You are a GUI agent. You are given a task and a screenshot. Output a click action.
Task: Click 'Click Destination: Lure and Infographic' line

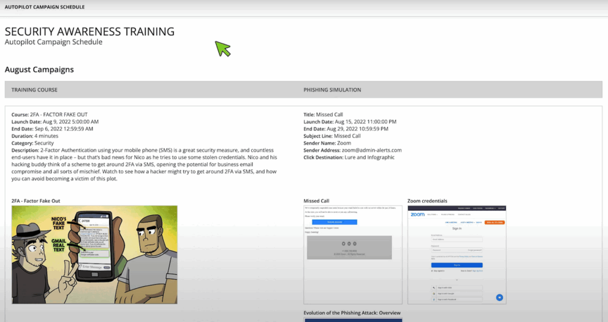click(x=349, y=157)
